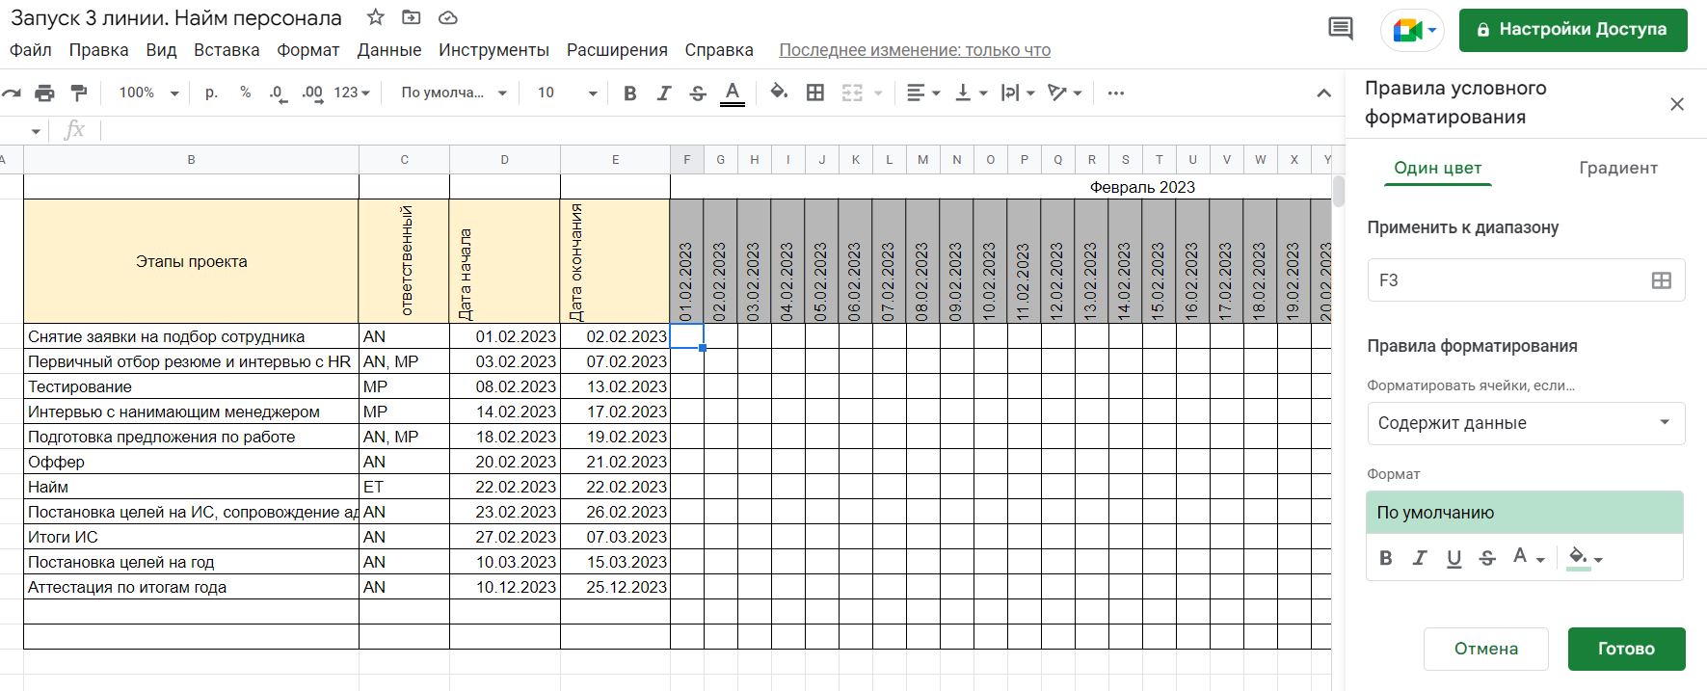Toggle italic in the rule format
Image resolution: width=1707 pixels, height=691 pixels.
click(1420, 558)
